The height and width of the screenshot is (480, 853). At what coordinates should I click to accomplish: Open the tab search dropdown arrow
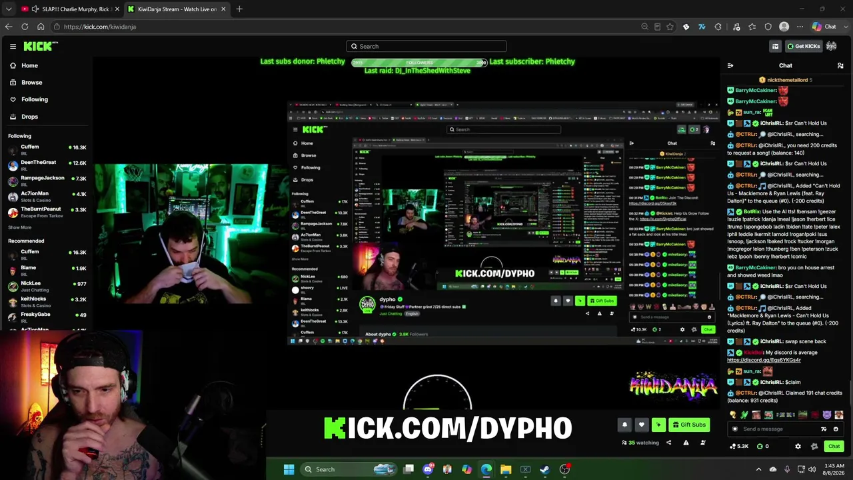point(9,9)
